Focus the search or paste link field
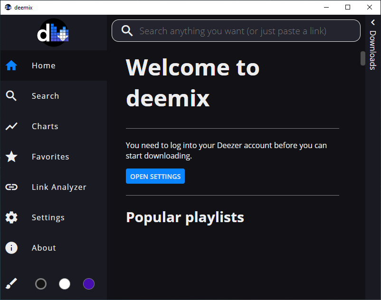This screenshot has width=381, height=300. tap(233, 31)
